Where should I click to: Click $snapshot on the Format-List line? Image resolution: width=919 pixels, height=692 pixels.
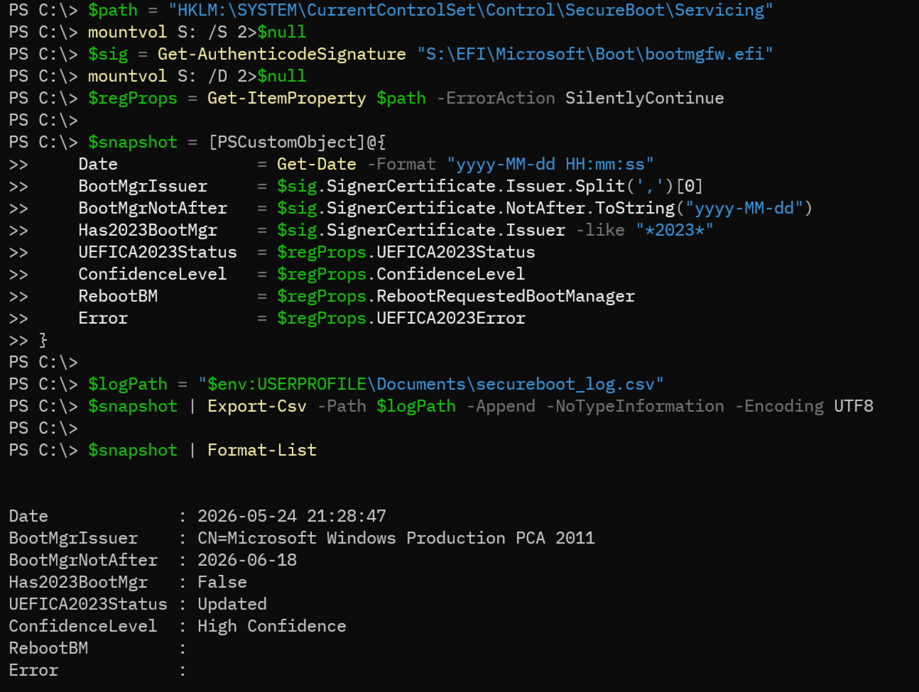pyautogui.click(x=132, y=450)
